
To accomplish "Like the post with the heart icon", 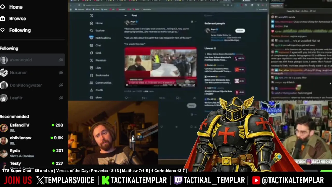I will click(x=160, y=98).
